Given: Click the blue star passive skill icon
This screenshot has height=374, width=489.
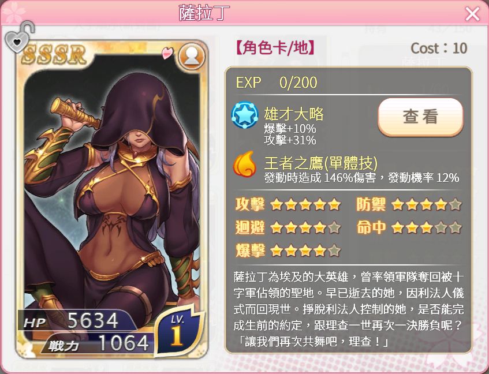Looking at the screenshot, I should tap(245, 115).
